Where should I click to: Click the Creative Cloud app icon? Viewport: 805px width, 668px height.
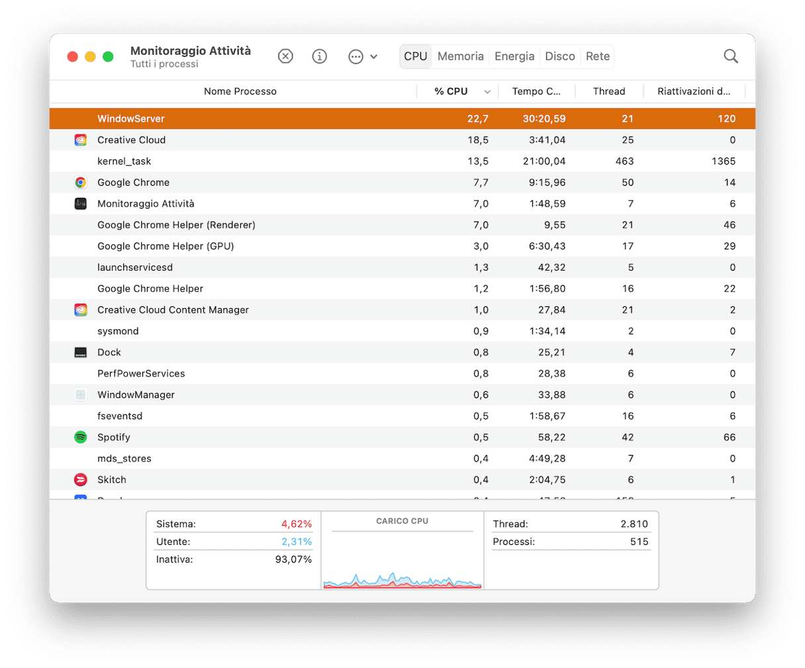point(80,140)
